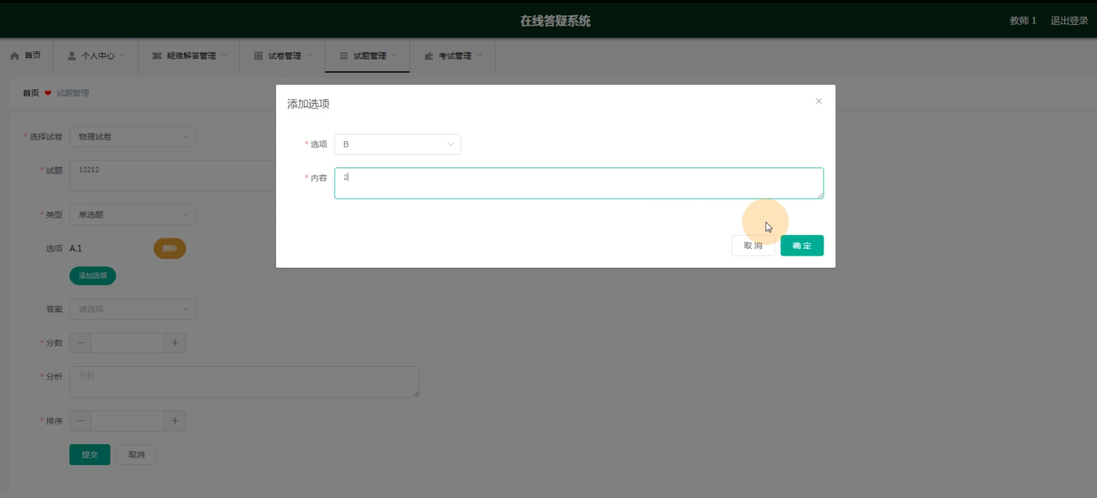Click the 分析 text area

point(244,382)
